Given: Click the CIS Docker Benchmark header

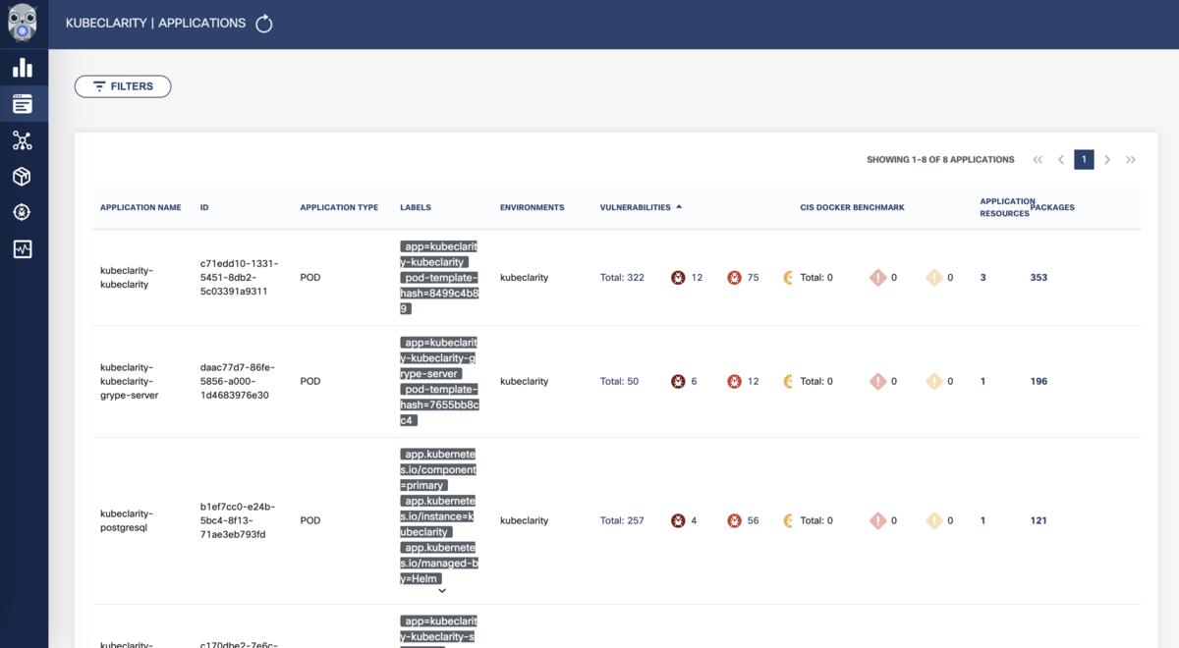Looking at the screenshot, I should (x=852, y=207).
